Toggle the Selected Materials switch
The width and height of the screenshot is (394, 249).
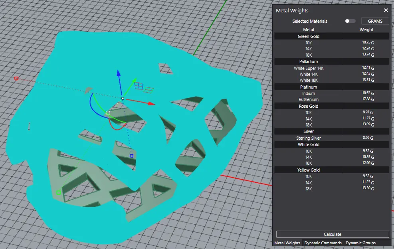click(x=350, y=21)
